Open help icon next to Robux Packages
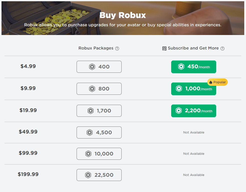This screenshot has width=246, height=192. click(x=117, y=48)
